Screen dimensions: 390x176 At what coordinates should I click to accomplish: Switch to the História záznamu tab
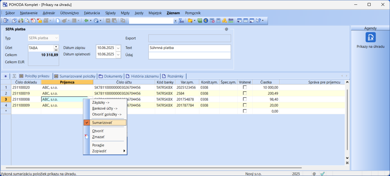pyautogui.click(x=142, y=76)
